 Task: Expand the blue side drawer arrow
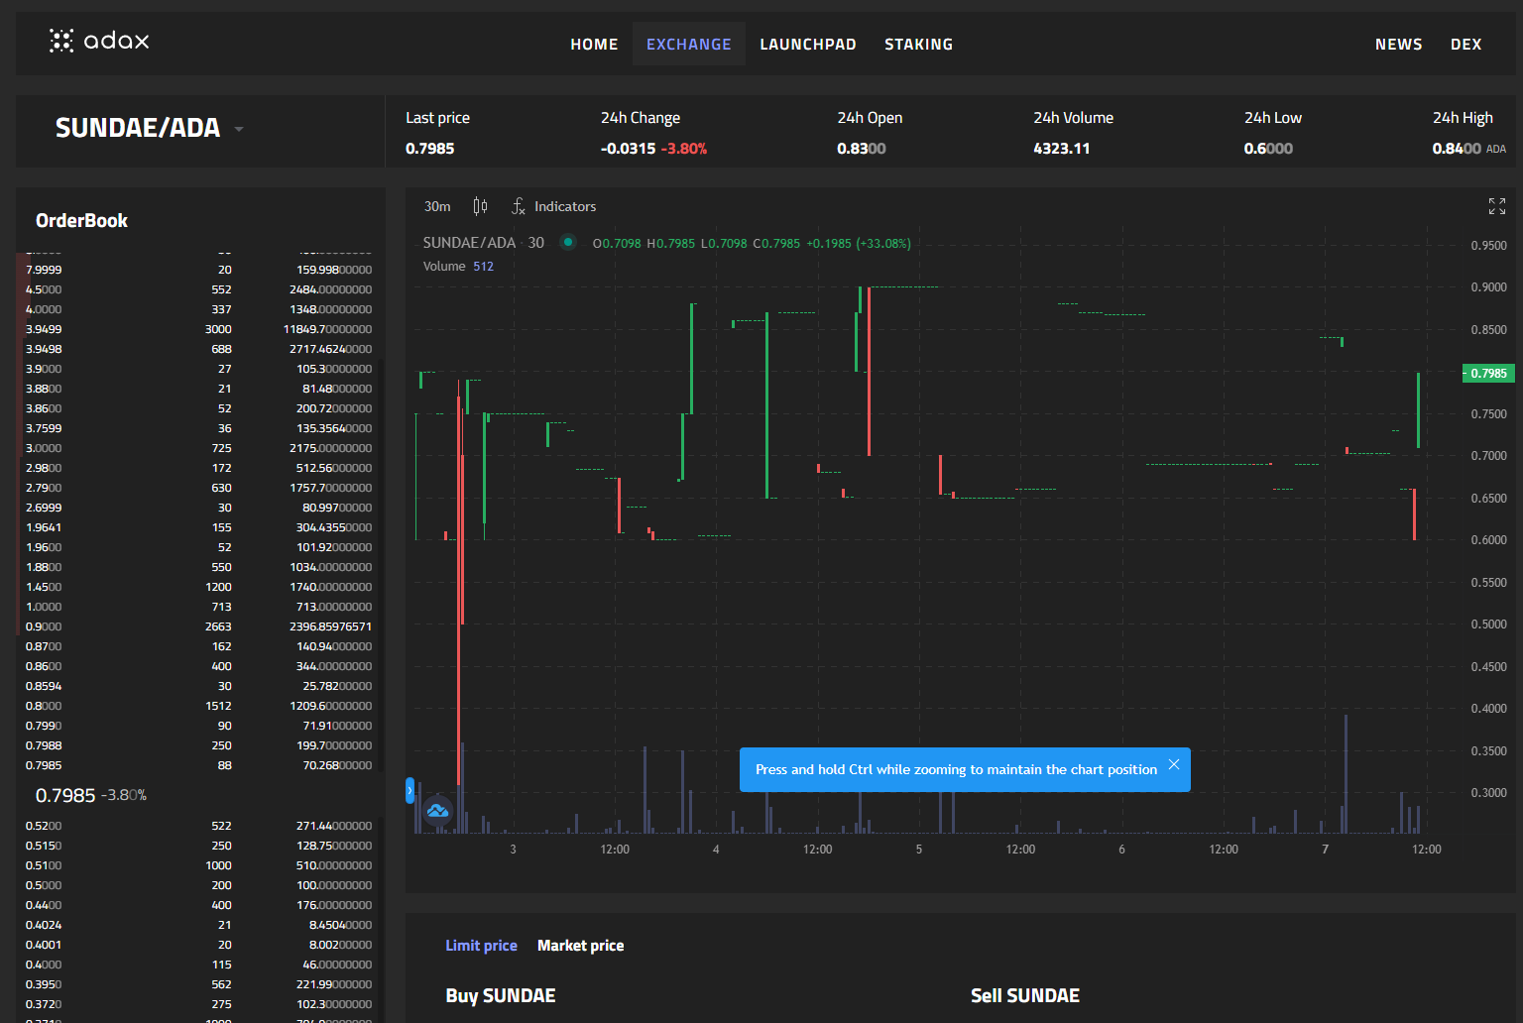(x=410, y=790)
